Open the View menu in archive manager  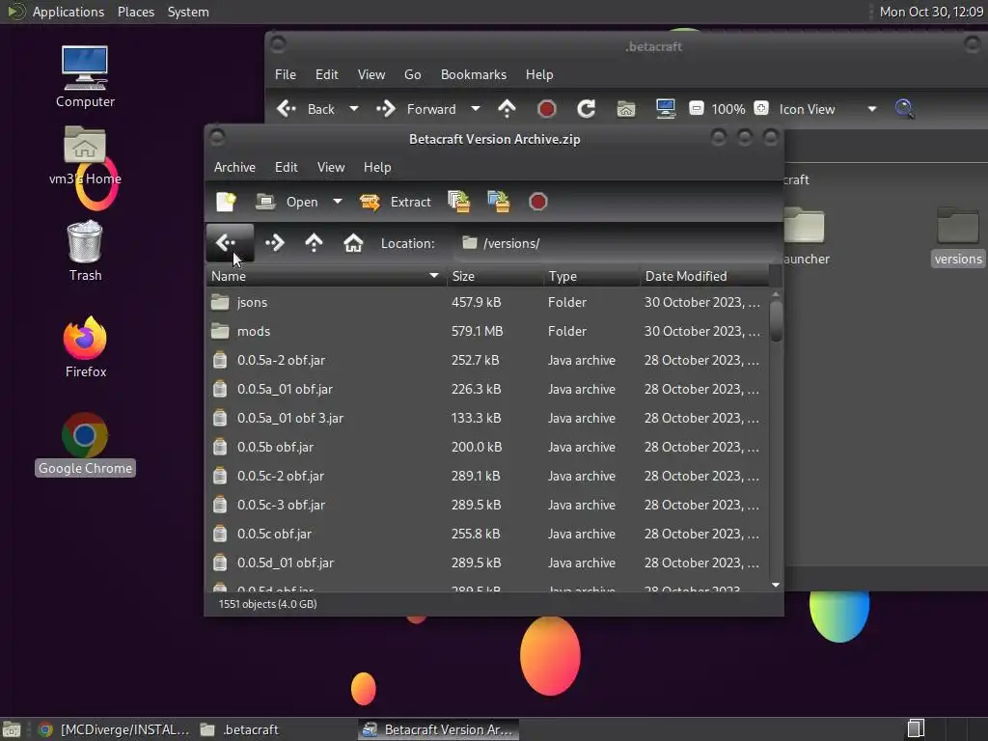(x=331, y=167)
